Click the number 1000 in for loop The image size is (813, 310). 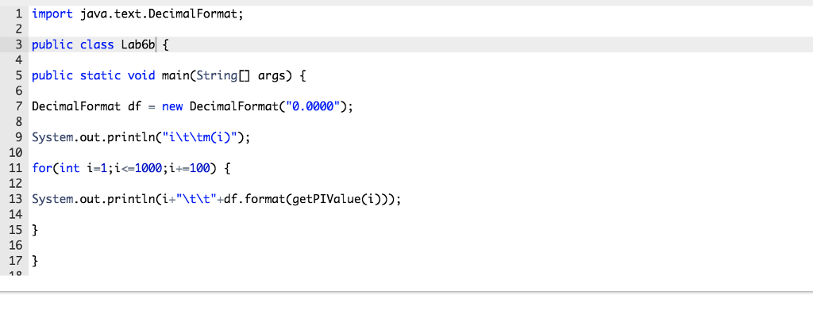[148, 169]
